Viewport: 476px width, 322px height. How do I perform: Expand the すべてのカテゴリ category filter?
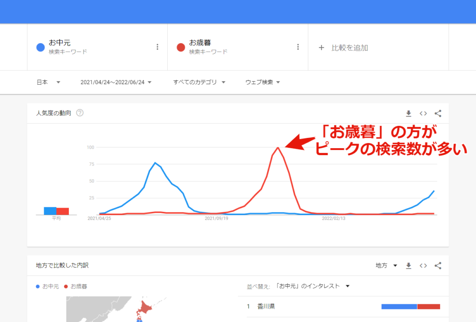pyautogui.click(x=199, y=82)
